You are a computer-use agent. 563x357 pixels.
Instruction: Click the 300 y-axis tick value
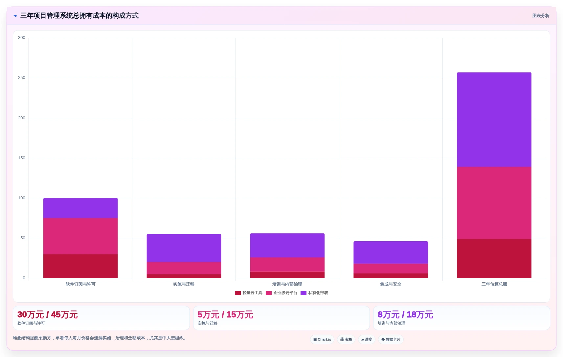(22, 38)
